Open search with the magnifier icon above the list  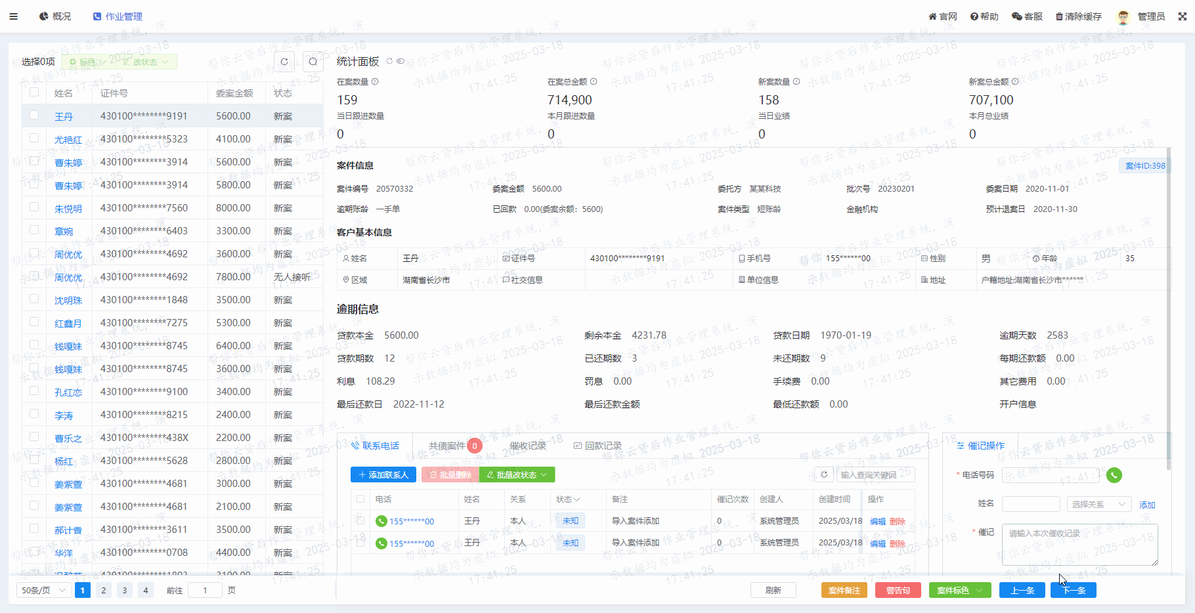pos(313,61)
